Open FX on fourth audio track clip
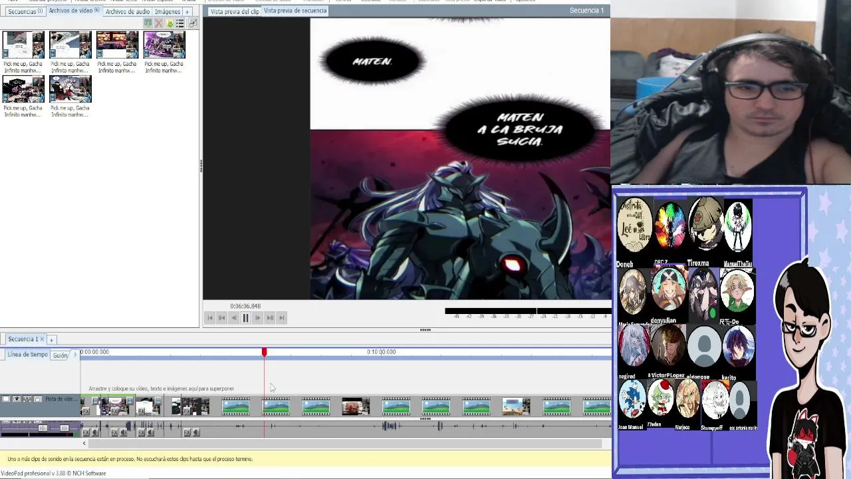 (187, 432)
